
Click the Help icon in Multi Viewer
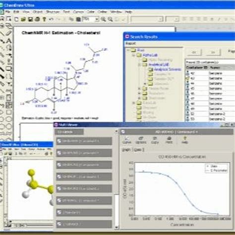click(x=184, y=140)
